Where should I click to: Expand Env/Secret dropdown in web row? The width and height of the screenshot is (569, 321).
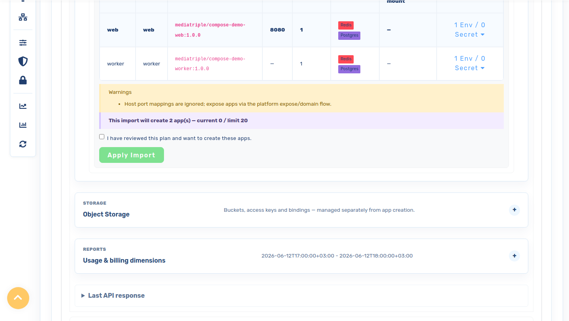point(470,30)
